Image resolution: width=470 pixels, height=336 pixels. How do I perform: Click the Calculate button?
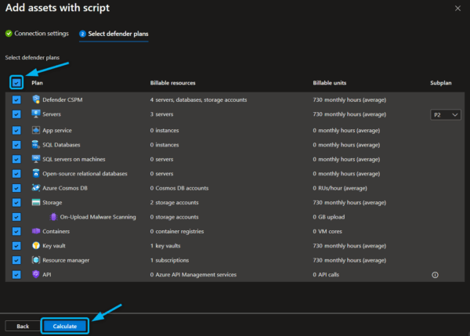(65, 326)
